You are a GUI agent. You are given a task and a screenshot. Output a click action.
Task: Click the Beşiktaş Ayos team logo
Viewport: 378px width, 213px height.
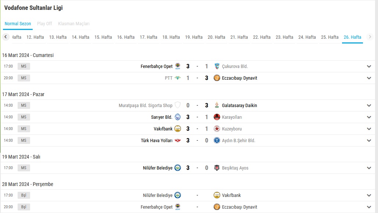(217, 168)
